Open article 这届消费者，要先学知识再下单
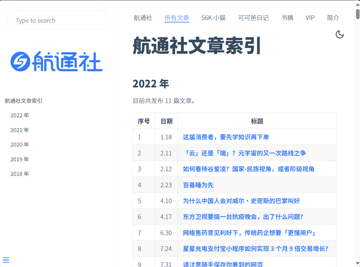This screenshot has width=360, height=267. point(226,137)
